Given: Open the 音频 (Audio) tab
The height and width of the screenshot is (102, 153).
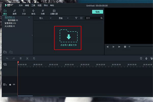Looking at the screenshot, I should click(x=14, y=12).
